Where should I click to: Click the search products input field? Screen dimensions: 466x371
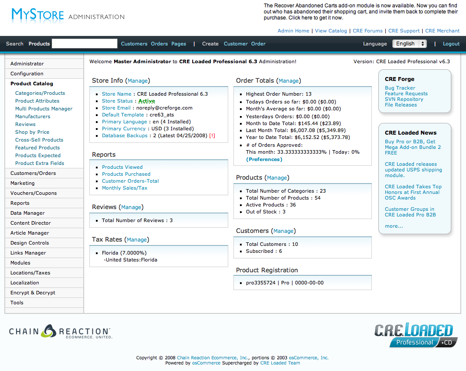[85, 44]
